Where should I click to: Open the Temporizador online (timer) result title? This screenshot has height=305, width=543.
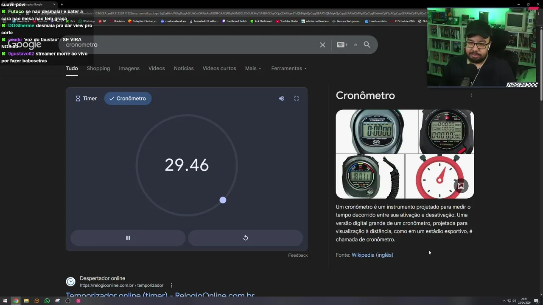(x=160, y=295)
